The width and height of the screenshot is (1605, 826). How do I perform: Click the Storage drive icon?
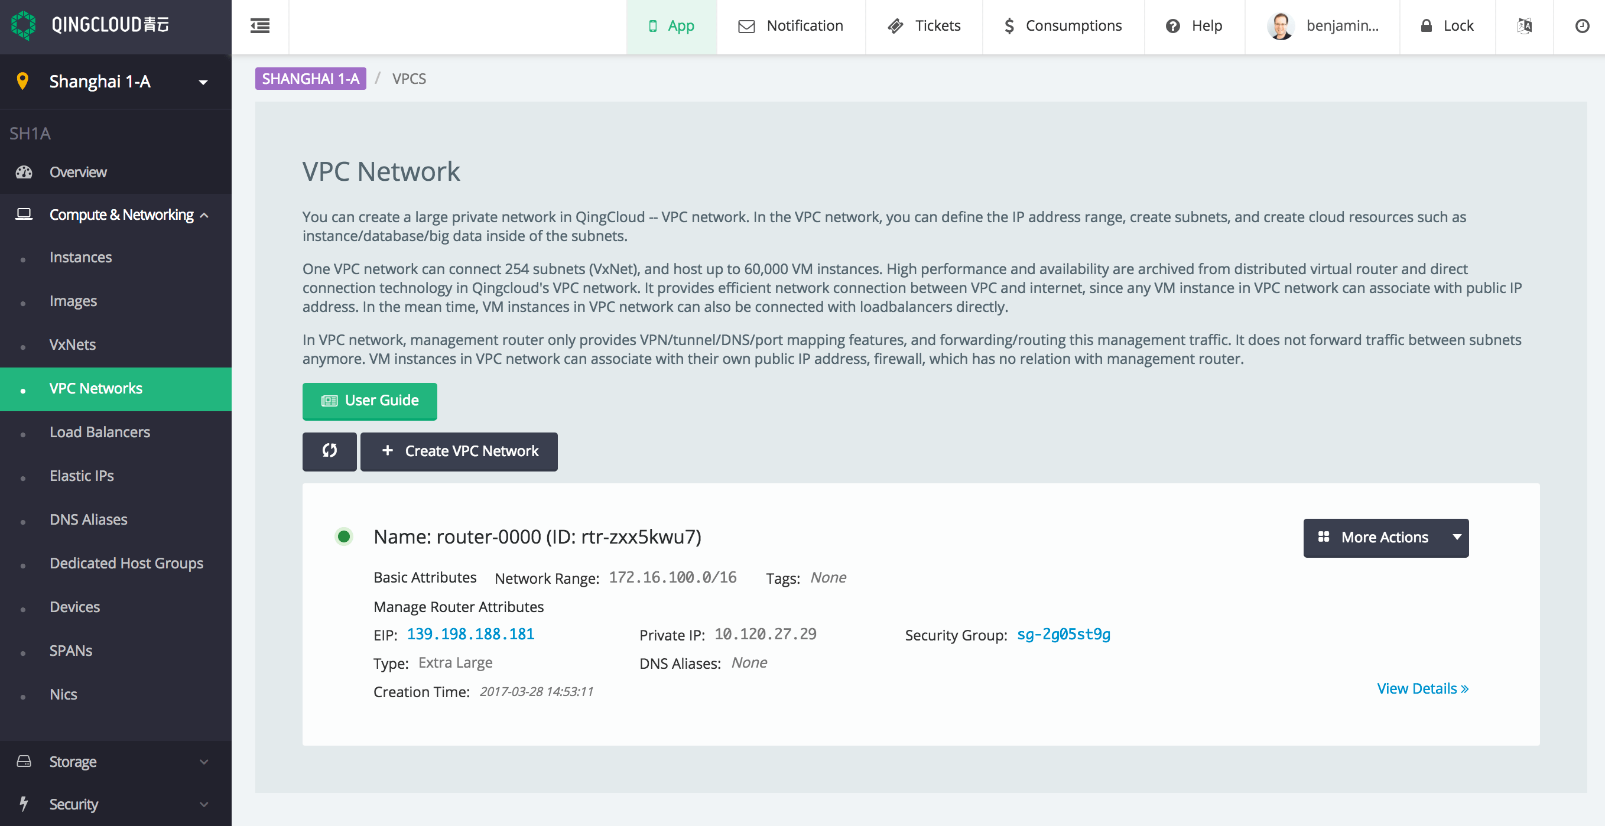(x=24, y=761)
